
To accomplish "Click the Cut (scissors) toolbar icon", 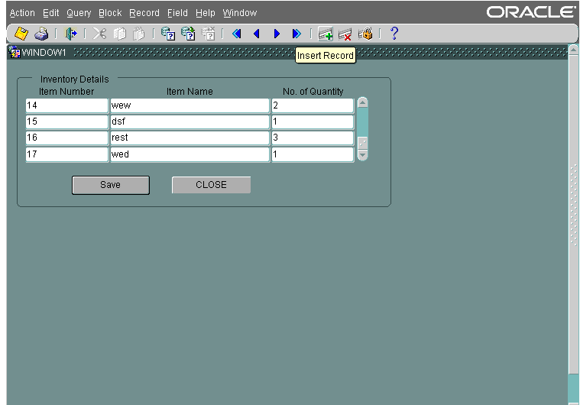I will 99,34.
